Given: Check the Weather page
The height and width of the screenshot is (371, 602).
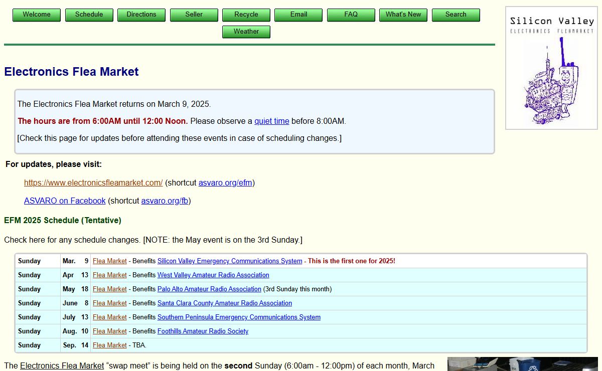Looking at the screenshot, I should pos(246,32).
